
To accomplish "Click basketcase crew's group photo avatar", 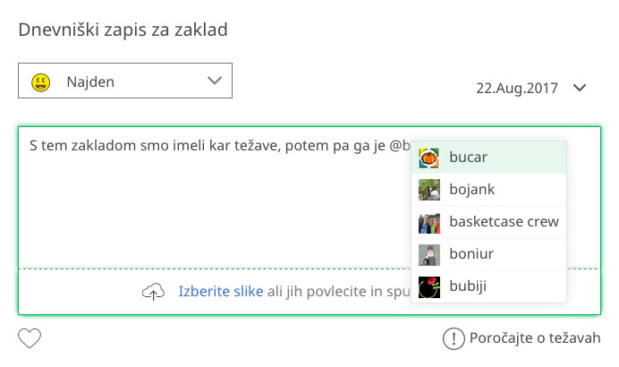I will coord(429,222).
